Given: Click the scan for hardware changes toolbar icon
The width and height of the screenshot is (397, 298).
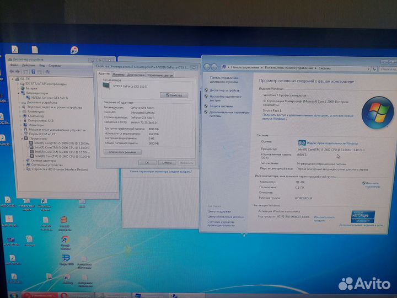Looking at the screenshot, I should click(x=47, y=72).
